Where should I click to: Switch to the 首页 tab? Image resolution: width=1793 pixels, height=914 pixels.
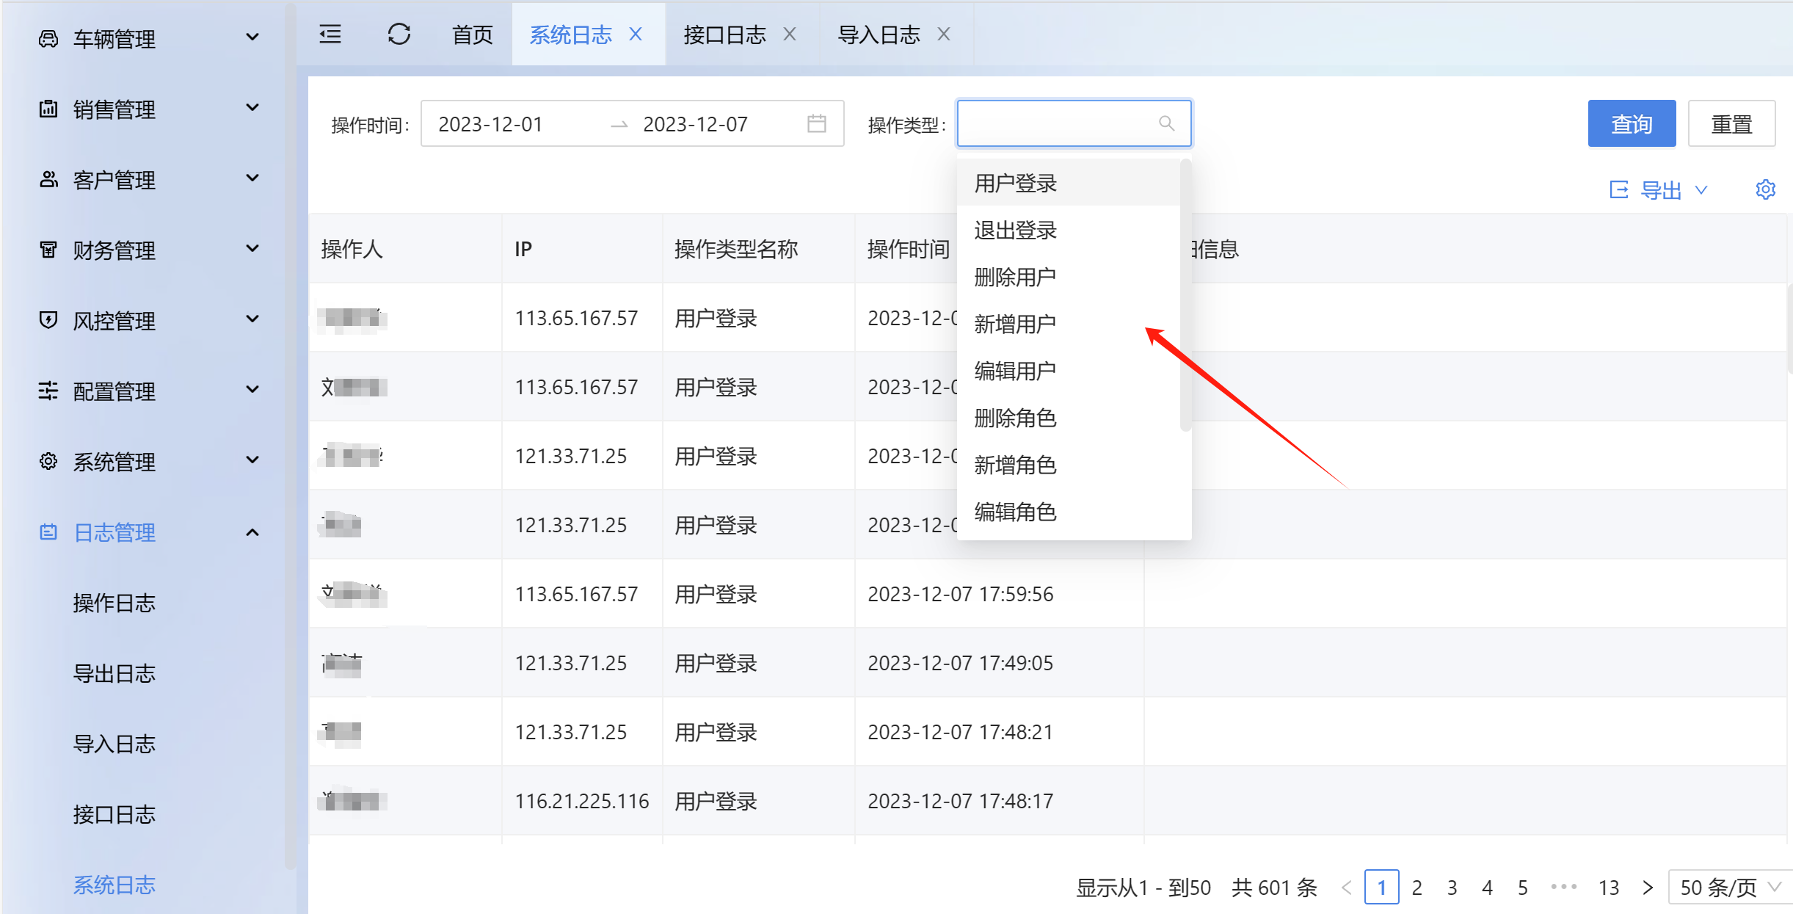(472, 35)
